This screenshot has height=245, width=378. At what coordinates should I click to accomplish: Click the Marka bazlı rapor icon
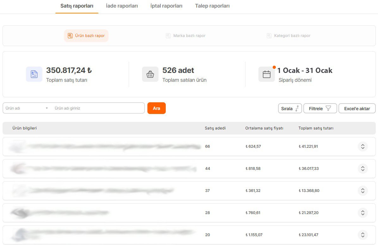tap(168, 36)
